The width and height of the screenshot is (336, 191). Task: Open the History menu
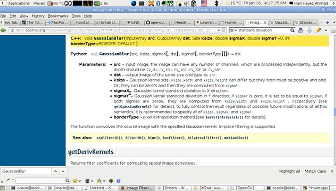click(38, 16)
